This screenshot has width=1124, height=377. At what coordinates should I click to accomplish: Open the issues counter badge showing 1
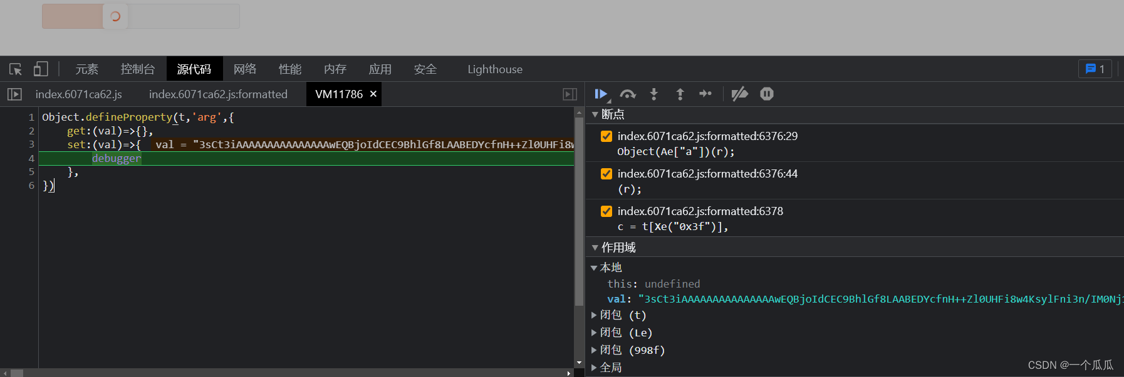point(1095,69)
